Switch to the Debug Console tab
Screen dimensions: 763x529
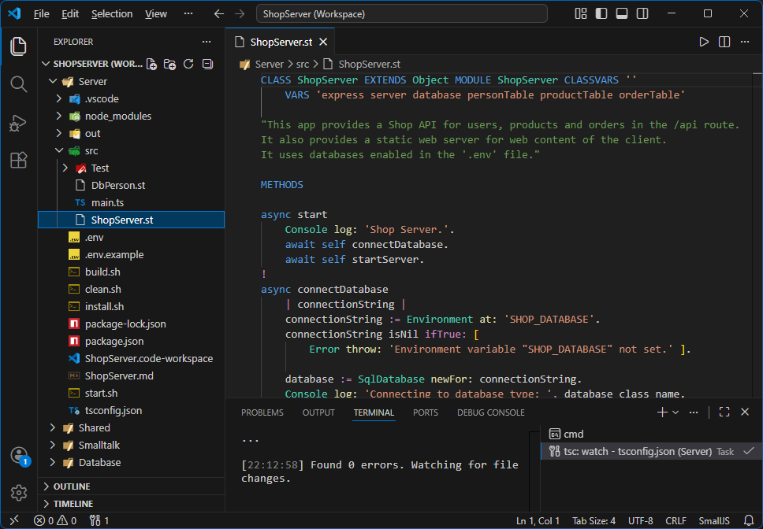(x=491, y=412)
